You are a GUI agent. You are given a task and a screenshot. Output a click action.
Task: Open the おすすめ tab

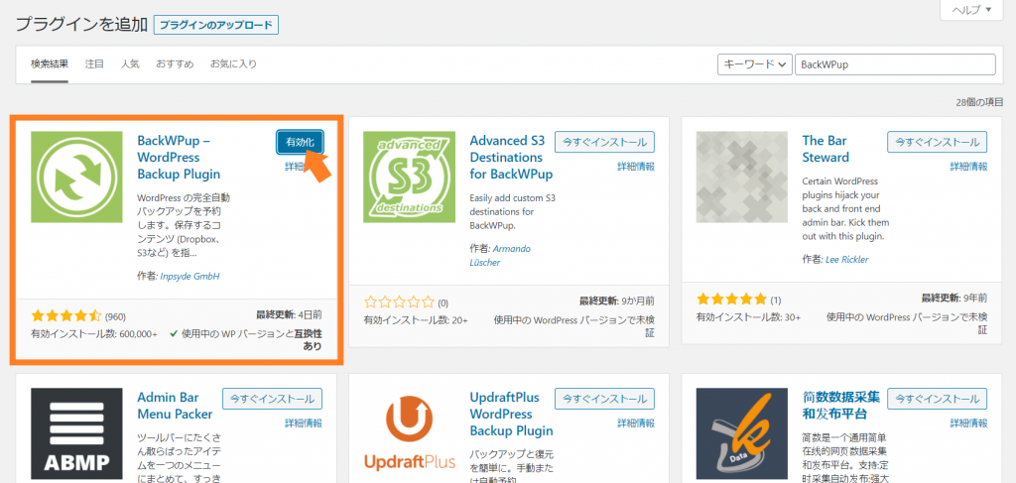(175, 64)
